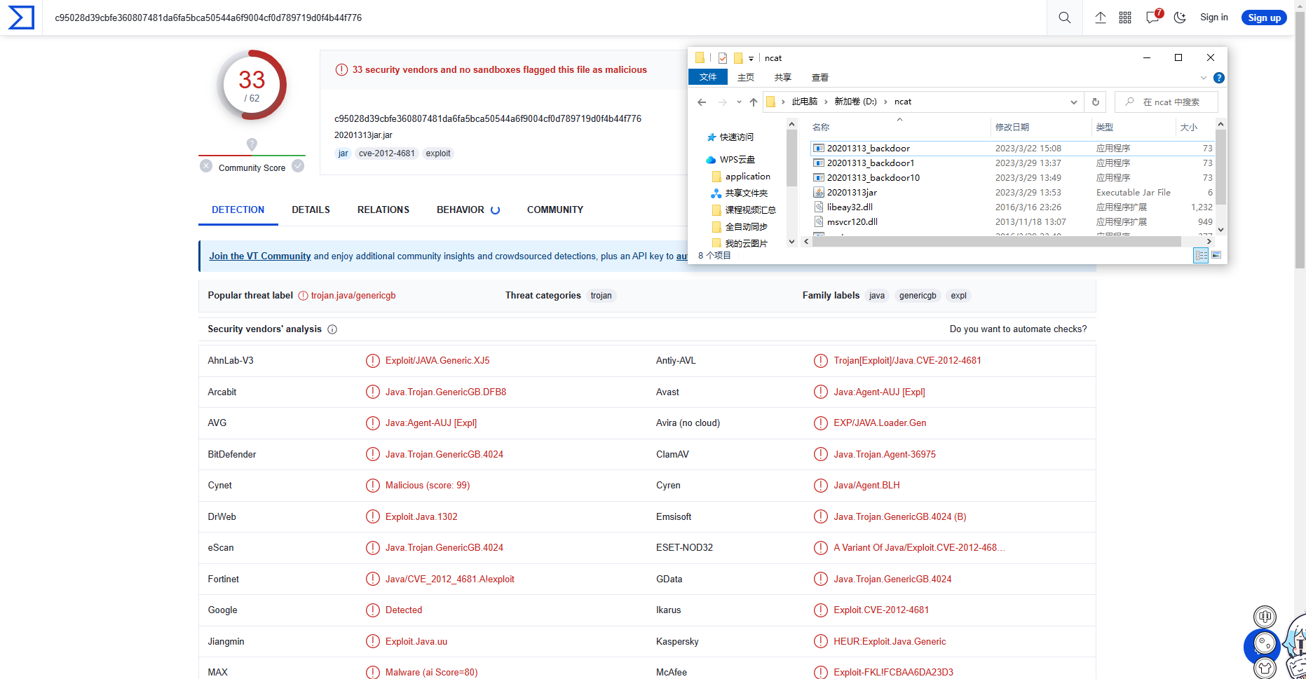Click the X icon left of Community Score
Viewport: 1306px width, 679px height.
click(206, 166)
